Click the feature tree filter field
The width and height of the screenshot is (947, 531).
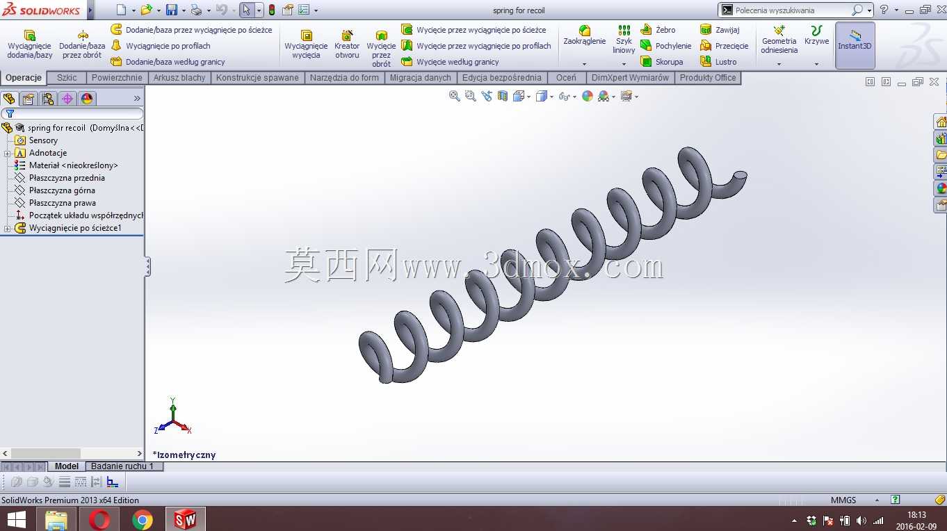coord(72,113)
